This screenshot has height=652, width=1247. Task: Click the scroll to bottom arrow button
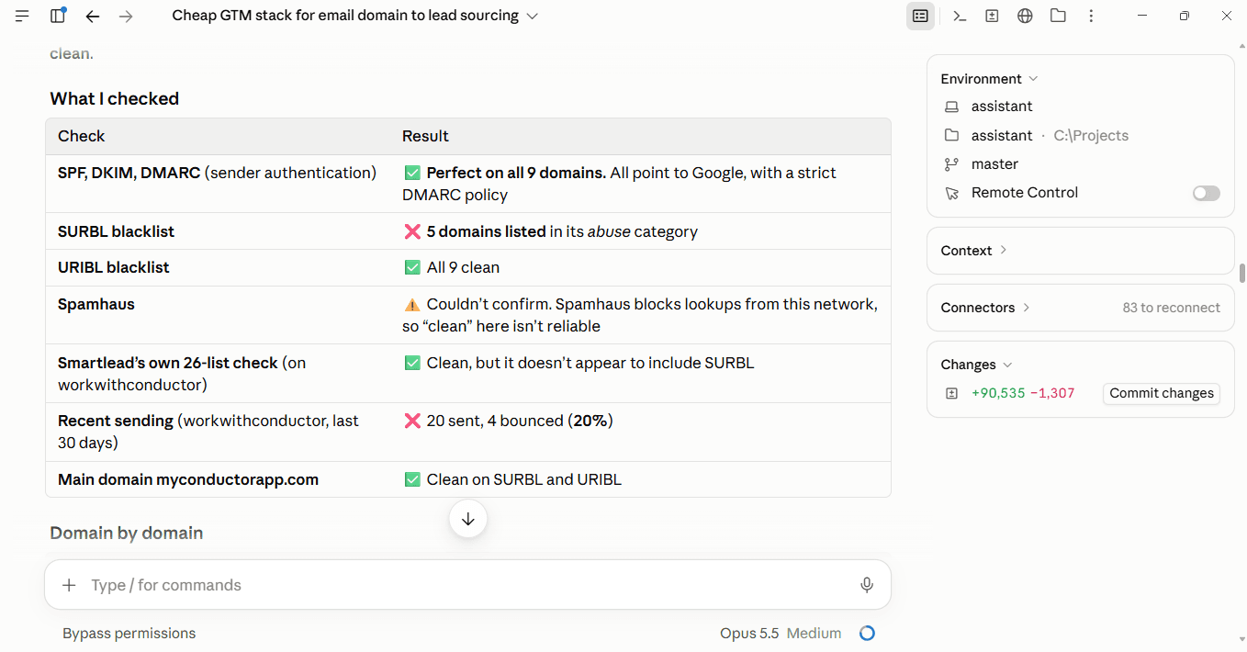(x=468, y=519)
